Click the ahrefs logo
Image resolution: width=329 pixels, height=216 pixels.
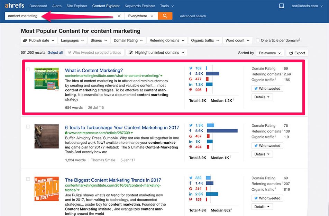coord(15,6)
